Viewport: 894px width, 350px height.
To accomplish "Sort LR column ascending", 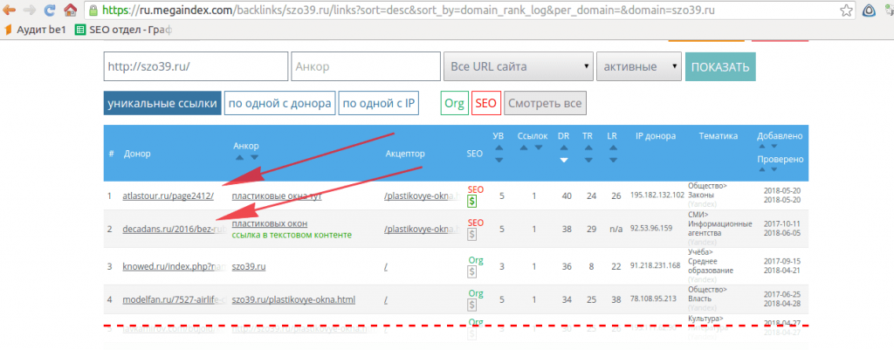I will coord(612,148).
